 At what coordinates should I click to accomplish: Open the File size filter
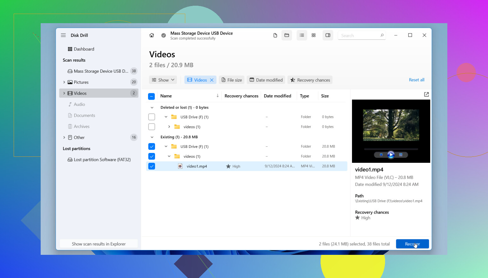pyautogui.click(x=232, y=80)
